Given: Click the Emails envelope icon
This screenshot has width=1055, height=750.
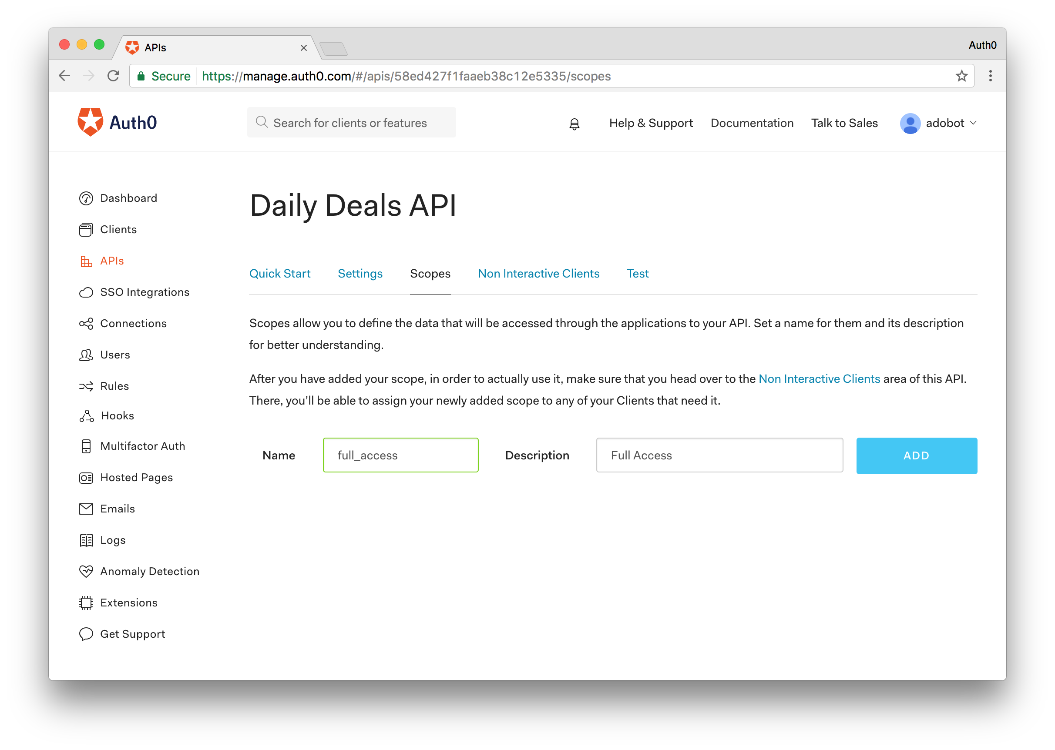Looking at the screenshot, I should 86,509.
